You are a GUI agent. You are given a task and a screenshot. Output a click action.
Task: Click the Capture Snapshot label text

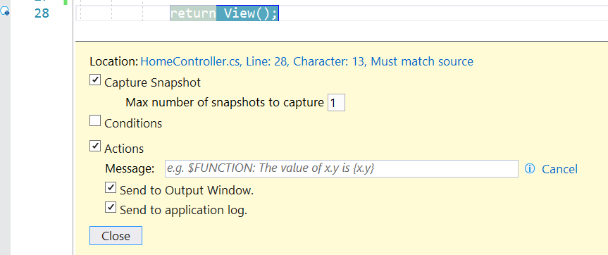click(x=153, y=82)
